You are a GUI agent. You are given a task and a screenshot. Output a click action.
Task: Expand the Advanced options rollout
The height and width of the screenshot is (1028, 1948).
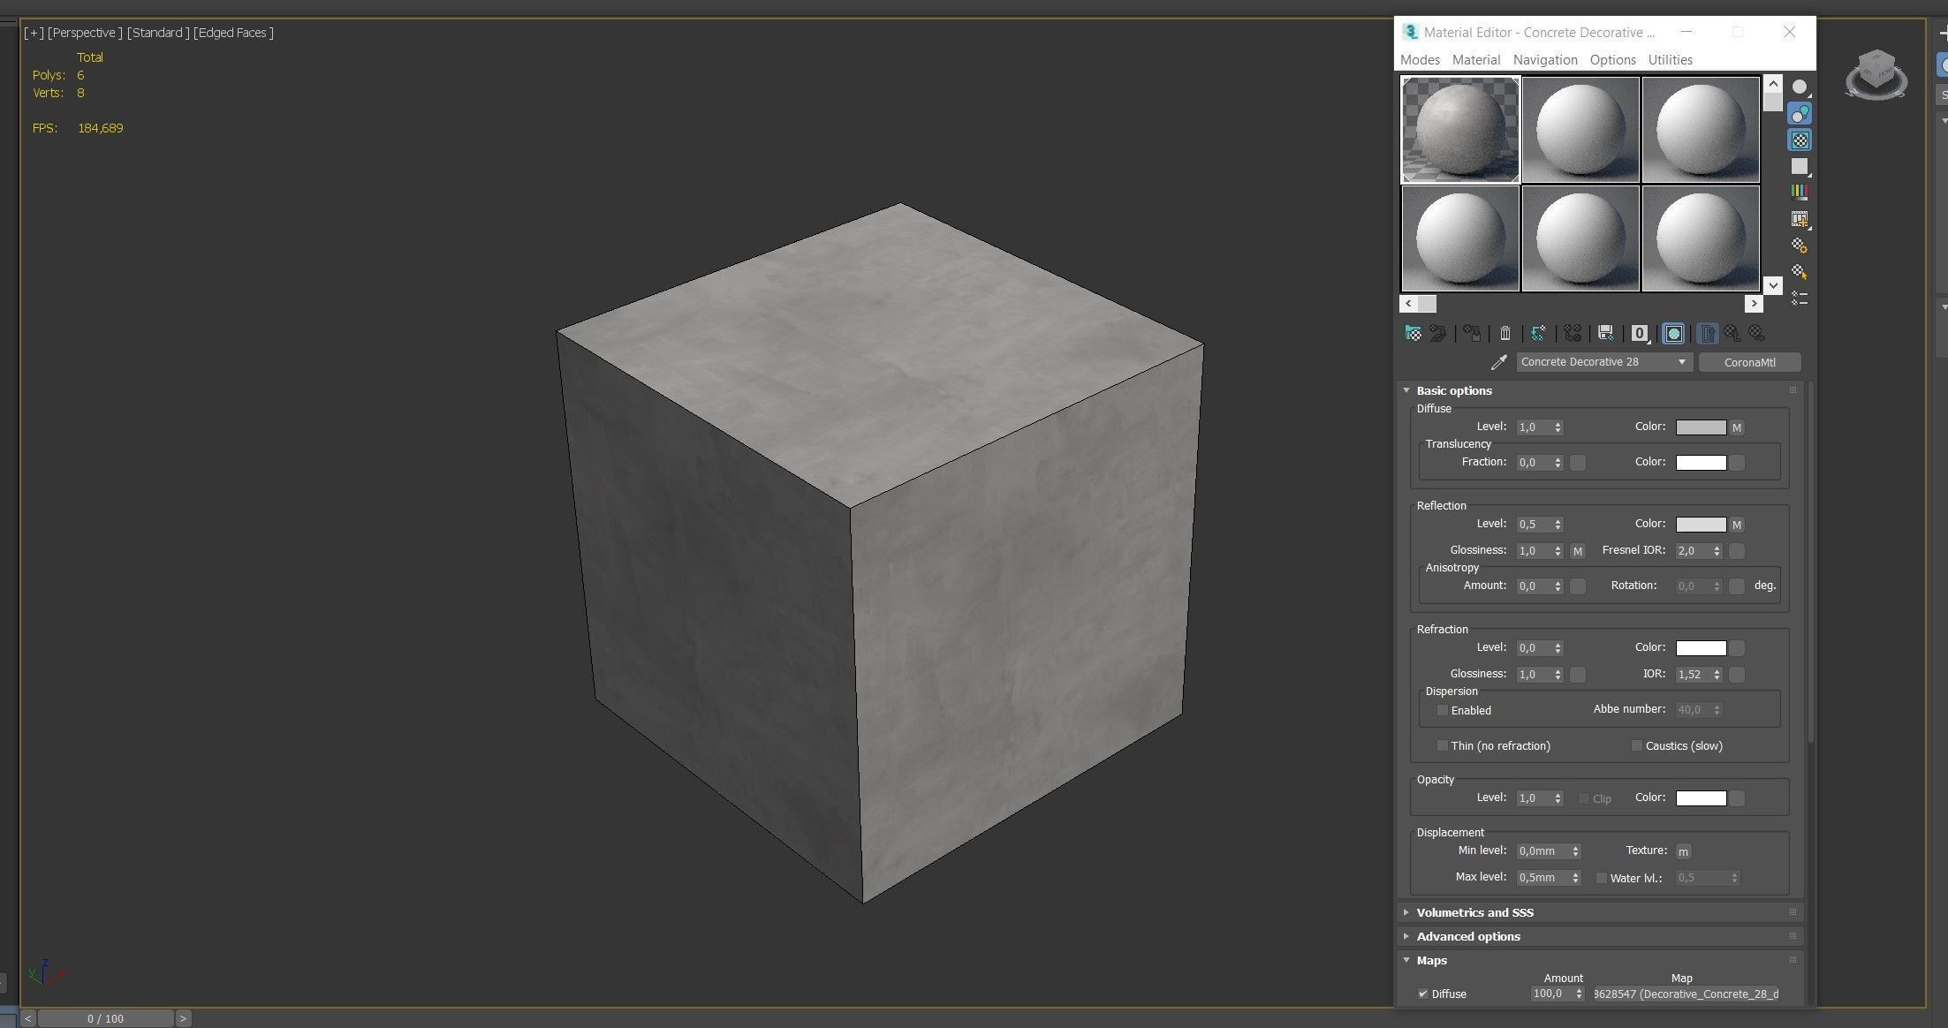(x=1468, y=936)
